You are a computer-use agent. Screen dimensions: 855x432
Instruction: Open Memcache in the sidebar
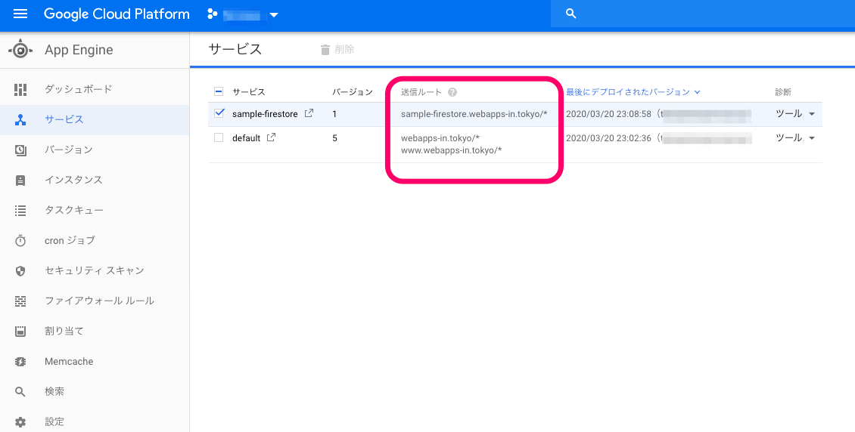click(x=69, y=361)
